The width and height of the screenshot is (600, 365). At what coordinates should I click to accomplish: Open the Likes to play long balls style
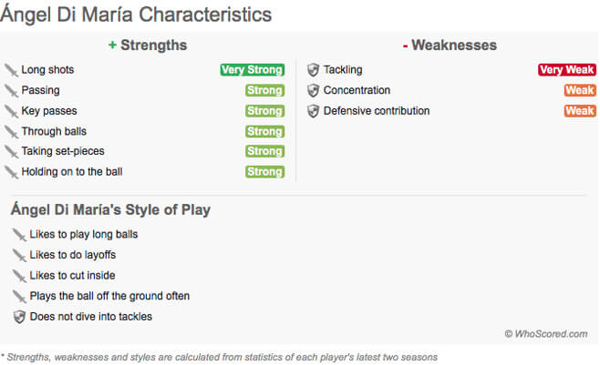[84, 235]
